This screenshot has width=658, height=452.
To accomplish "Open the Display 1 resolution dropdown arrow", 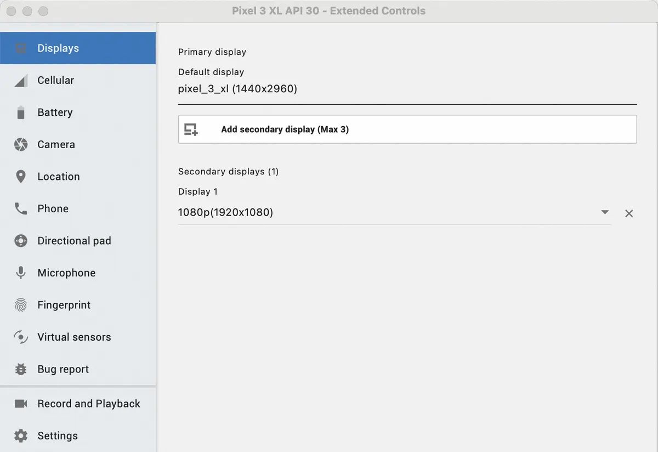I will tap(605, 212).
